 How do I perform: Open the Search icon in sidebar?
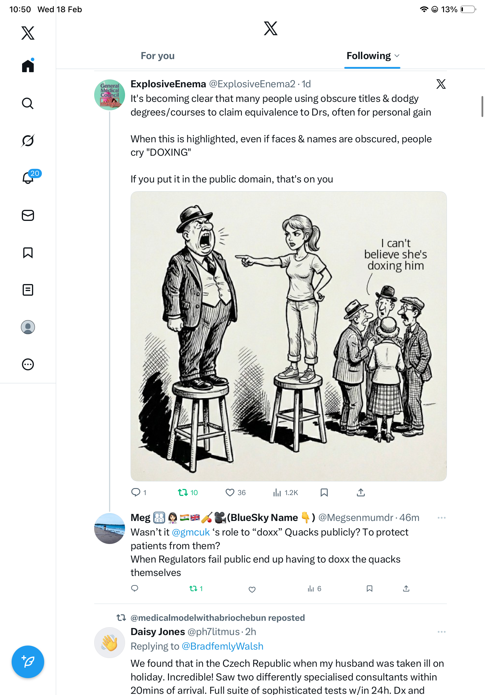click(x=28, y=104)
